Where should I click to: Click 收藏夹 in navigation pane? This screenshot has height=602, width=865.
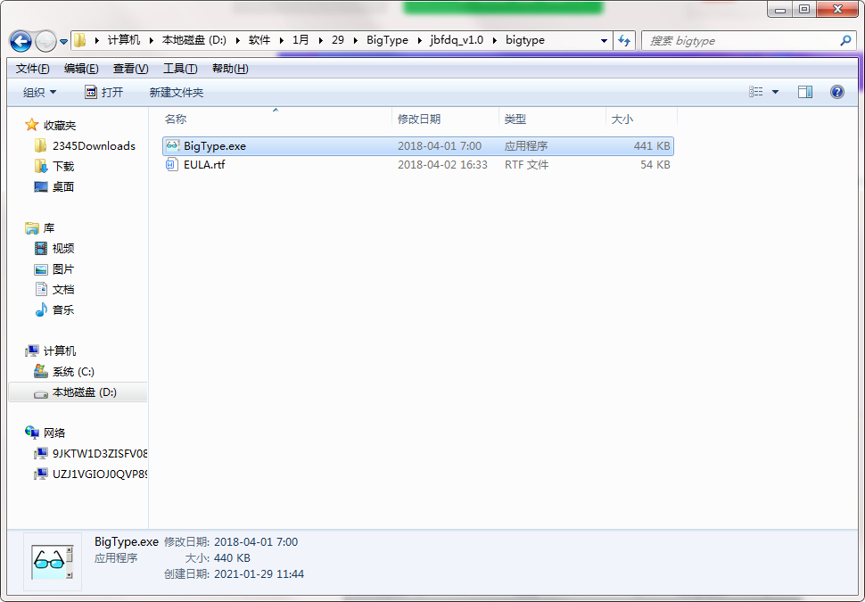(60, 125)
